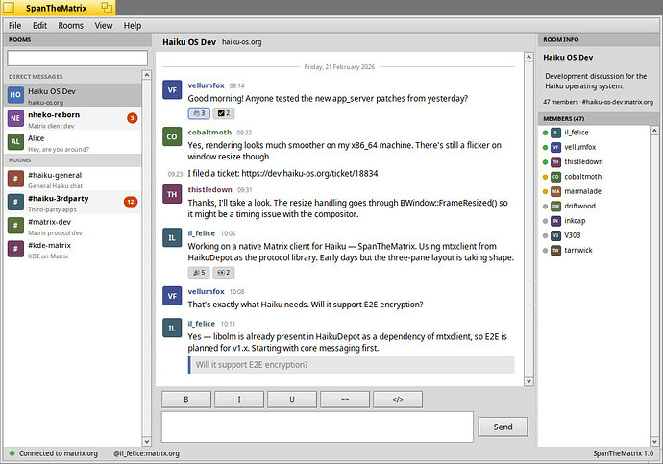Toggle the checkmark reaction with count 2
663x464 pixels.
pyautogui.click(x=224, y=113)
